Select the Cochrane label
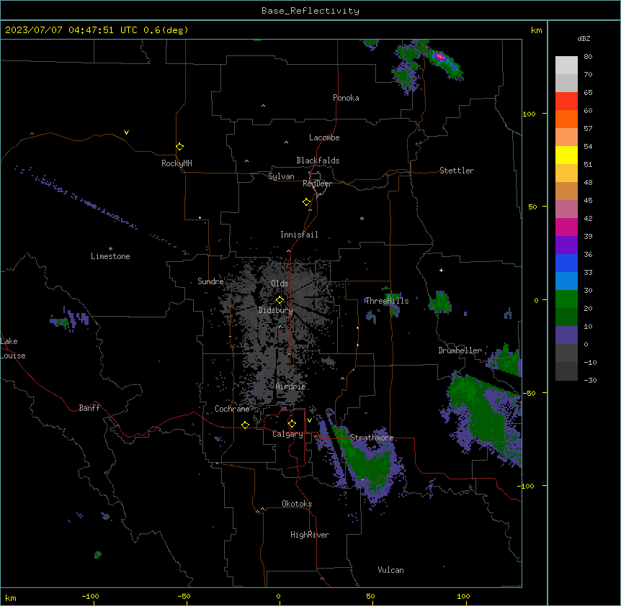Viewport: 621px width, 606px height. (232, 409)
